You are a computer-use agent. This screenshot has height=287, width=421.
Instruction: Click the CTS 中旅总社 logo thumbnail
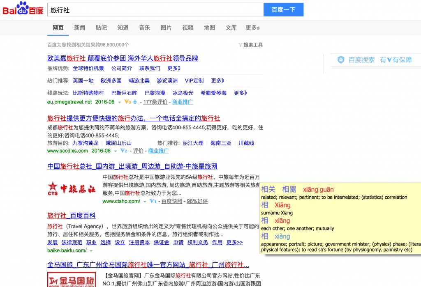pyautogui.click(x=72, y=188)
